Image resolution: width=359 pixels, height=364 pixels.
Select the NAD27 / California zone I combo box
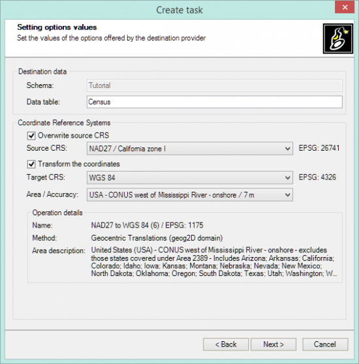coord(190,149)
